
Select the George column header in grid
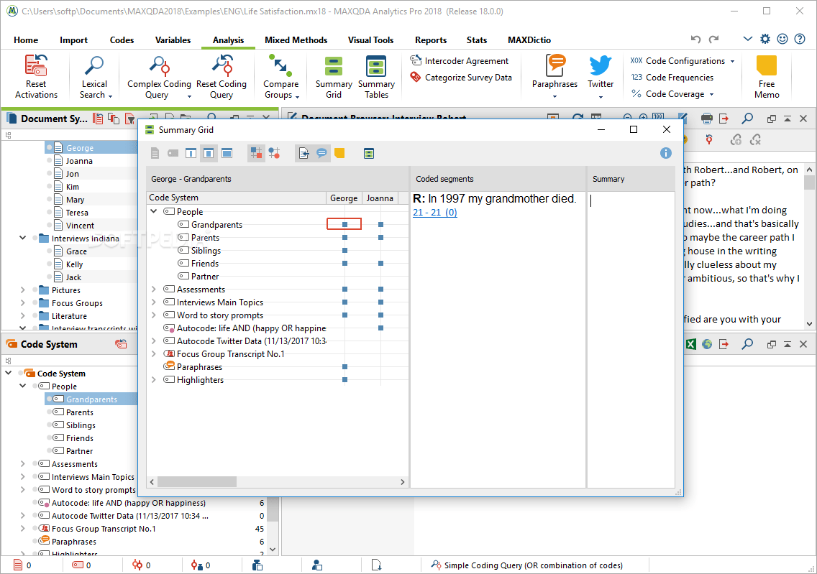click(x=344, y=198)
